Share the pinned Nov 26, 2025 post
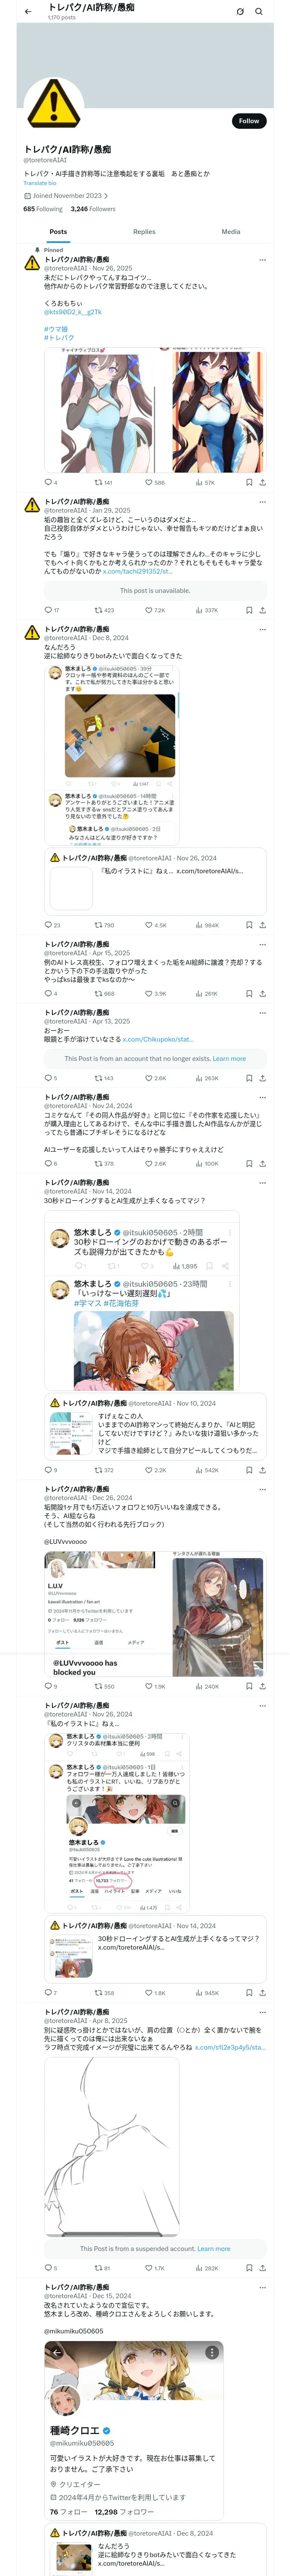290x2576 pixels. click(x=262, y=482)
